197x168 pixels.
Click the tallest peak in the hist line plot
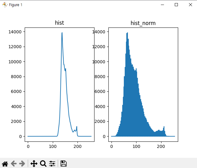pos(62,33)
